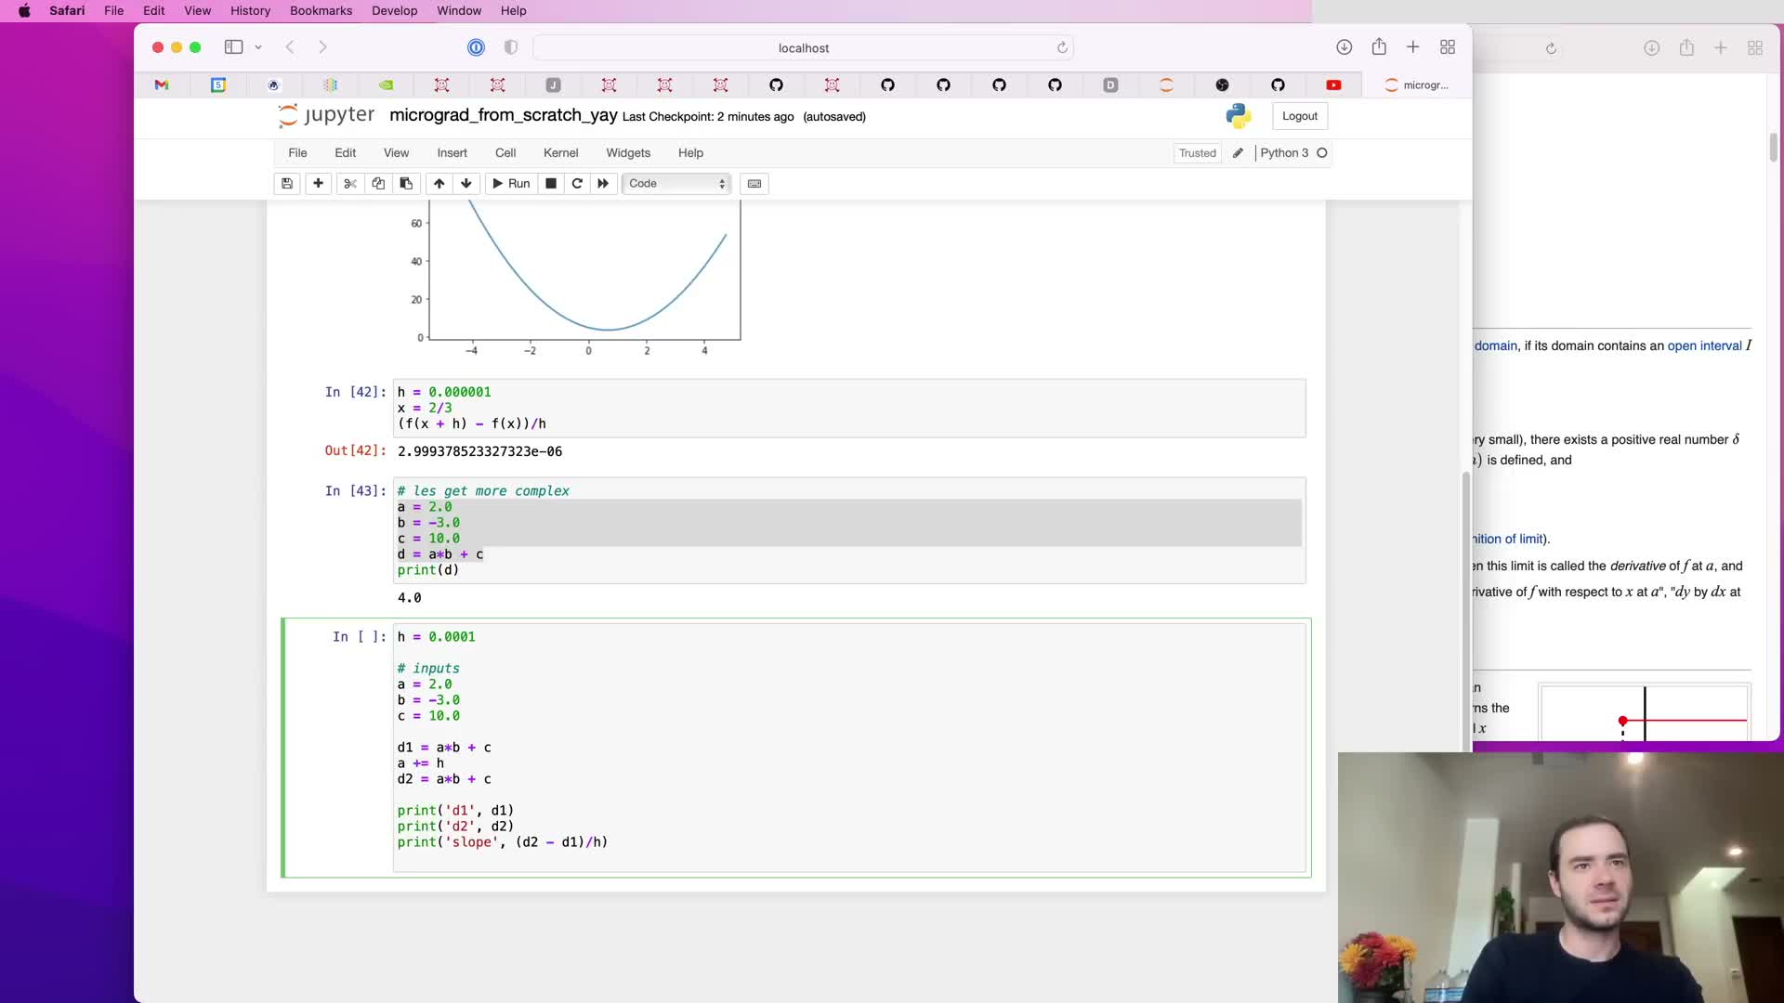Toggle the Safari sidebar
This screenshot has width=1784, height=1003.
(x=233, y=47)
